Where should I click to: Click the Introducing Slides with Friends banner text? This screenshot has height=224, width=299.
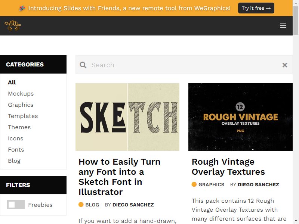[x=129, y=8]
